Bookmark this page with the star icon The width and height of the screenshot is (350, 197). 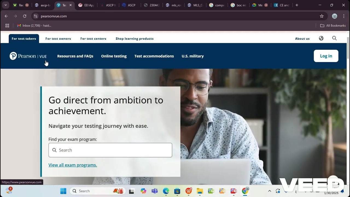pyautogui.click(x=322, y=16)
